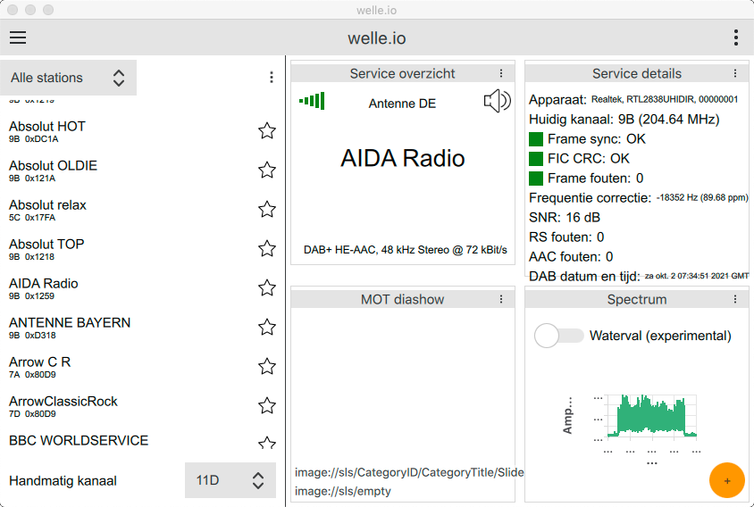Favorite the Absolut TOP station
754x507 pixels.
coord(267,249)
